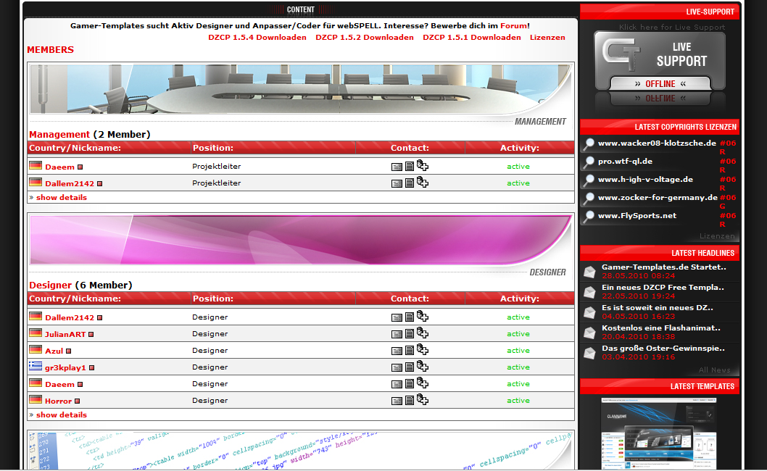Image resolution: width=767 pixels, height=471 pixels.
Task: Click Designer position text in JulianART row
Action: point(210,334)
